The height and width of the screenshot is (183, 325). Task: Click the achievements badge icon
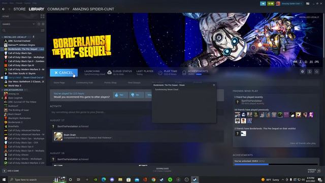[x=184, y=73]
